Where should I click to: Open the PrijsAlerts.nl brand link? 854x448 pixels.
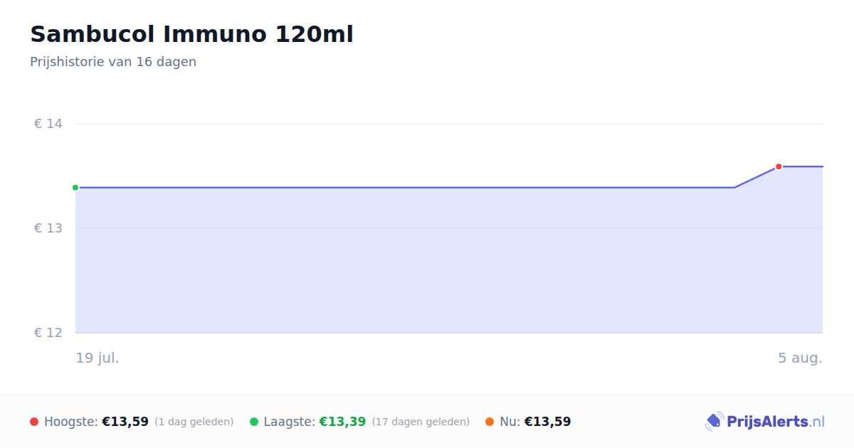pyautogui.click(x=765, y=422)
